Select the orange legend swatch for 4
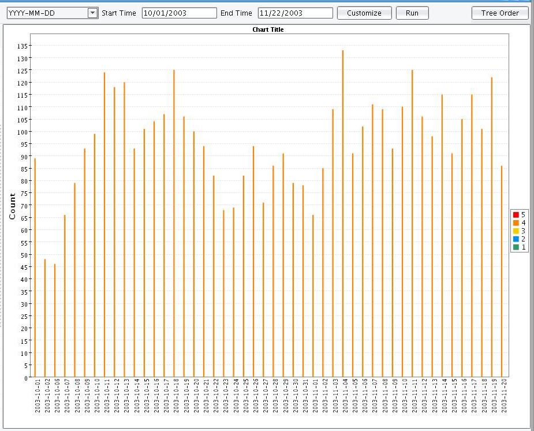The image size is (534, 431). click(516, 223)
